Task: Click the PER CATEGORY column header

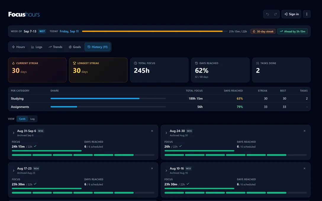Action: (20, 91)
